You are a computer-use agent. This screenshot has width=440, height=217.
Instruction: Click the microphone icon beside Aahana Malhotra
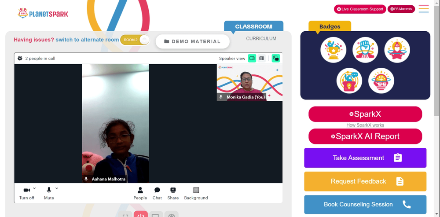coord(86,179)
